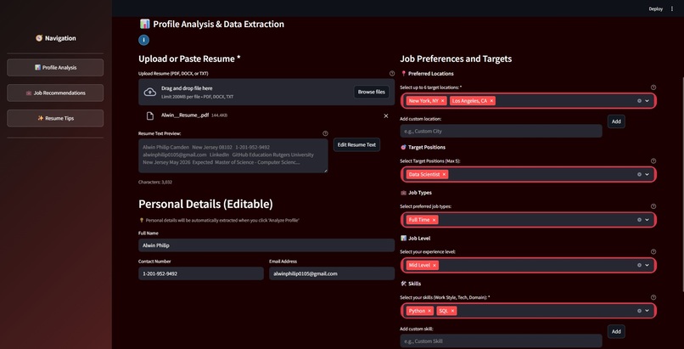Click the Deploy button
This screenshot has height=349, width=684.
click(x=656, y=8)
